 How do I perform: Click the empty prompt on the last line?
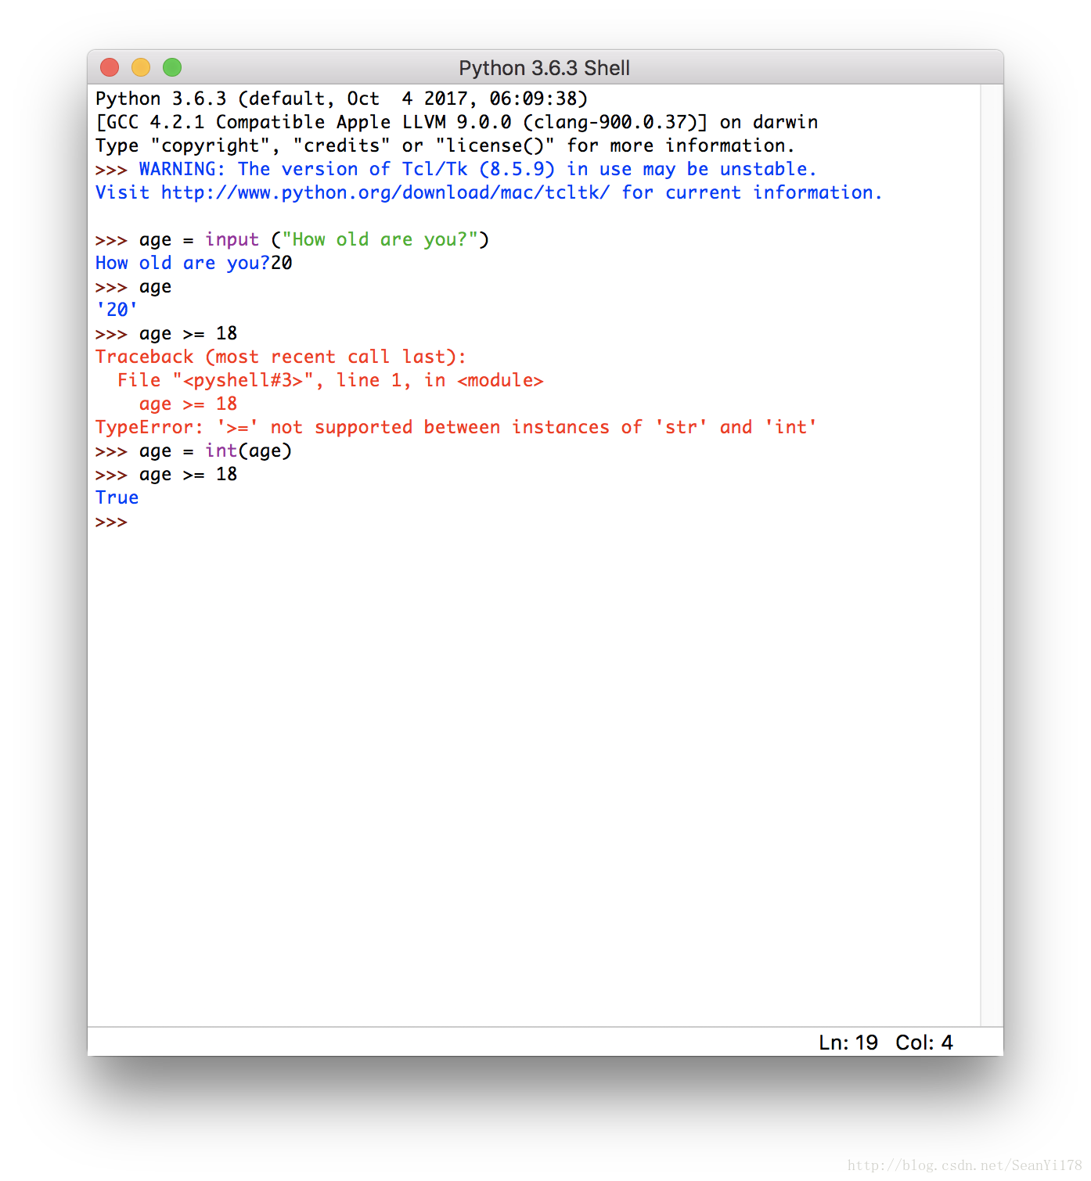[111, 522]
